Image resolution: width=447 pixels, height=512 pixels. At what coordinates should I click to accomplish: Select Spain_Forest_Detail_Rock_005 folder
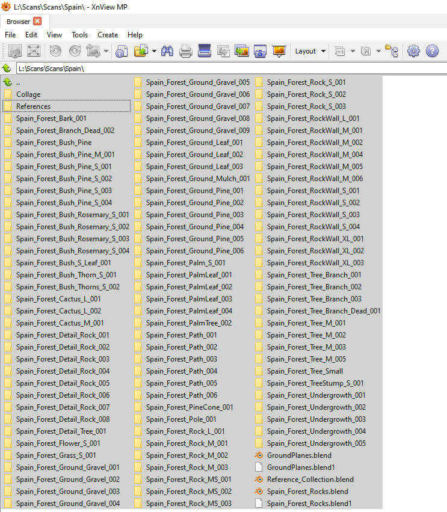(67, 383)
